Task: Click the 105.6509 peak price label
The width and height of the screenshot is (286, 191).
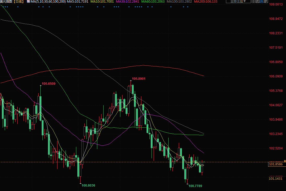Action: [48, 84]
